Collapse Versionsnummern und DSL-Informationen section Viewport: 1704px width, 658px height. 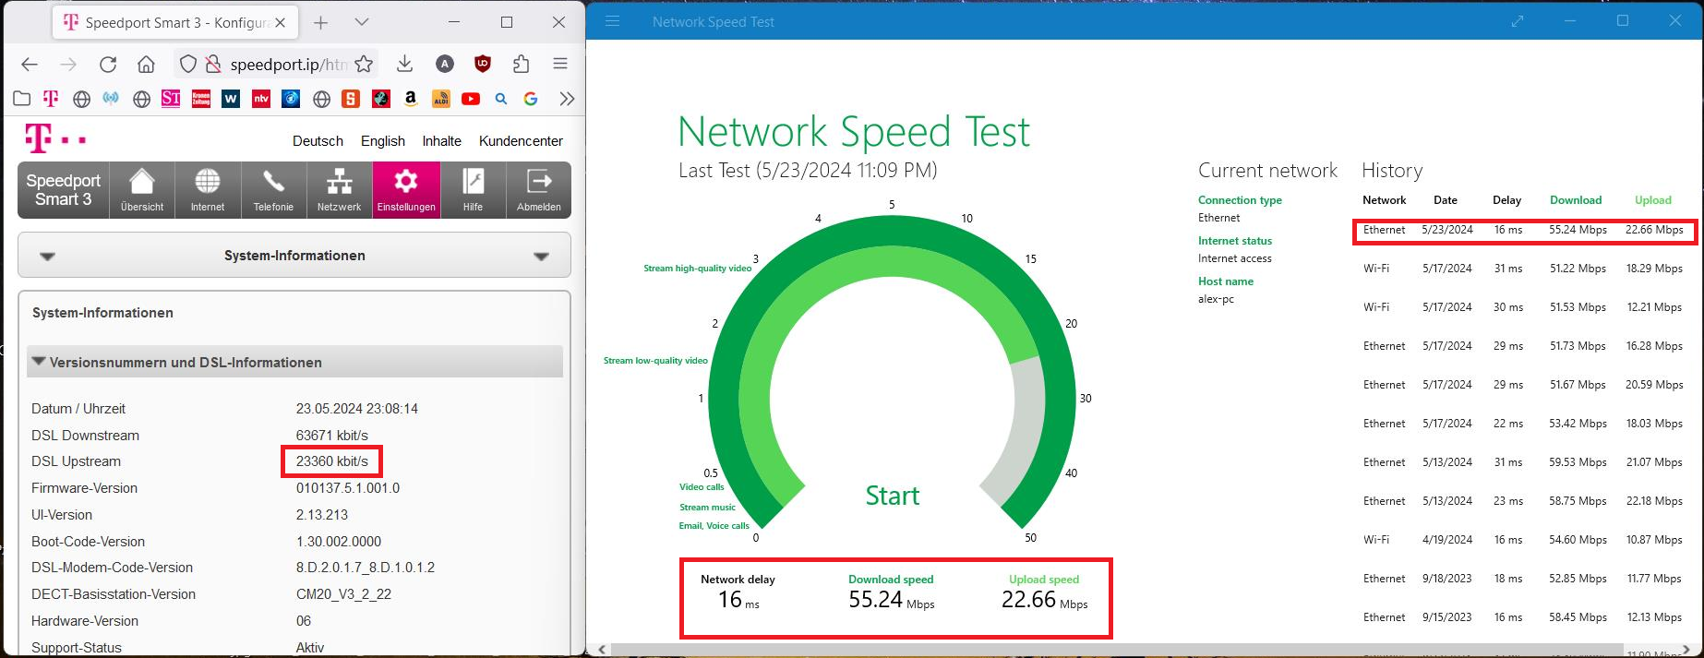294,362
